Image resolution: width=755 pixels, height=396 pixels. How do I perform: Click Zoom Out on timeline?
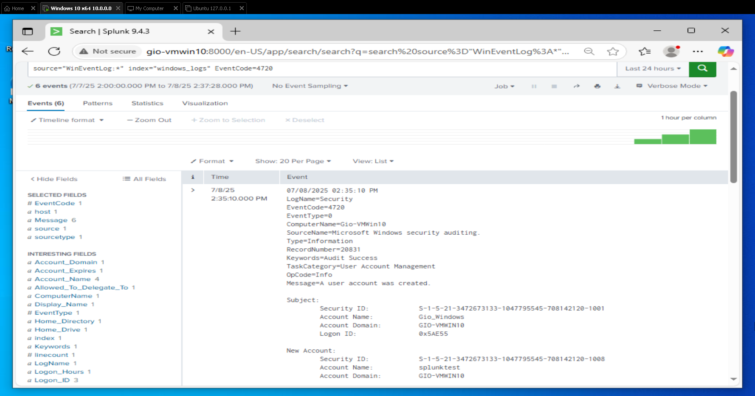(x=149, y=120)
